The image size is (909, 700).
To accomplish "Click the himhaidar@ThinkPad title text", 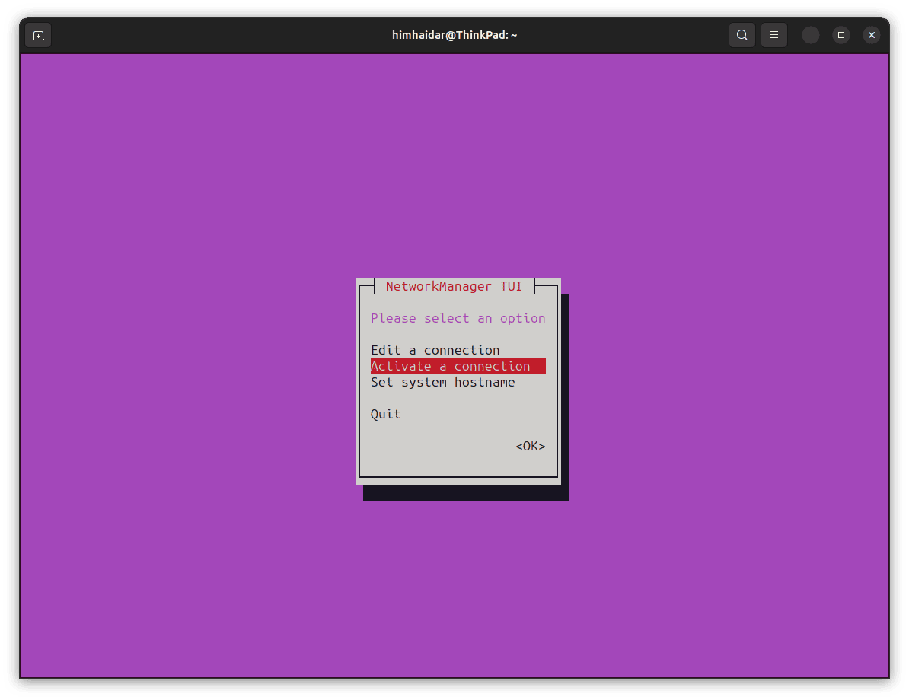I will tap(454, 34).
